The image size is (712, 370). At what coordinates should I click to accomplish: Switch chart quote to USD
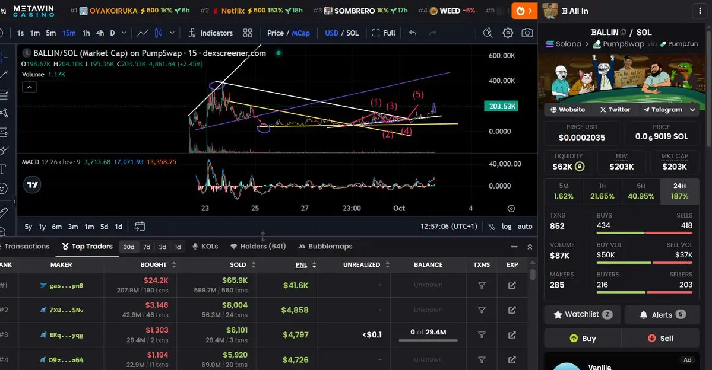click(x=331, y=33)
